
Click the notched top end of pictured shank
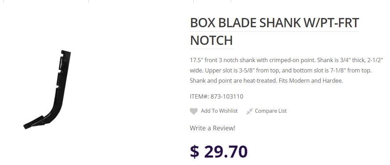65,54
